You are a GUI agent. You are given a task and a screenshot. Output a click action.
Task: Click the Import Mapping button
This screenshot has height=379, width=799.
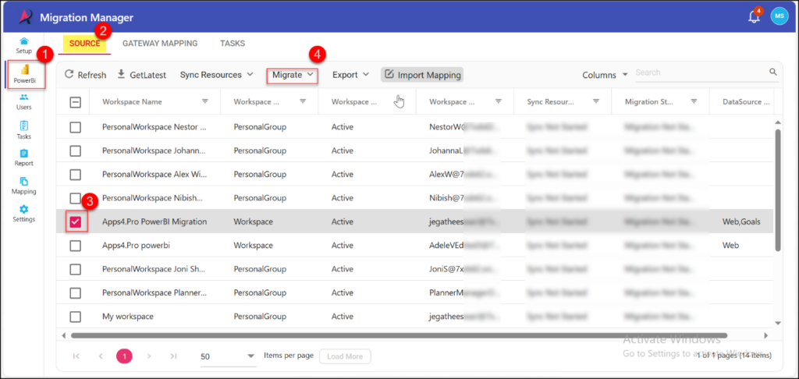[422, 74]
